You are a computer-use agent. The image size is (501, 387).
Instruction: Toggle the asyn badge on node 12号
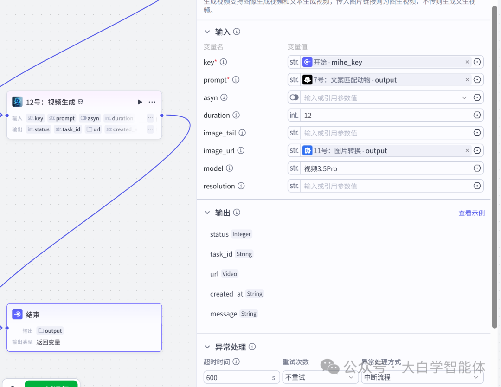(x=90, y=118)
